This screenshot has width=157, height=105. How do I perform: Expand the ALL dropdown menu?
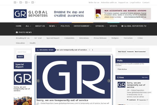[x=28, y=26]
